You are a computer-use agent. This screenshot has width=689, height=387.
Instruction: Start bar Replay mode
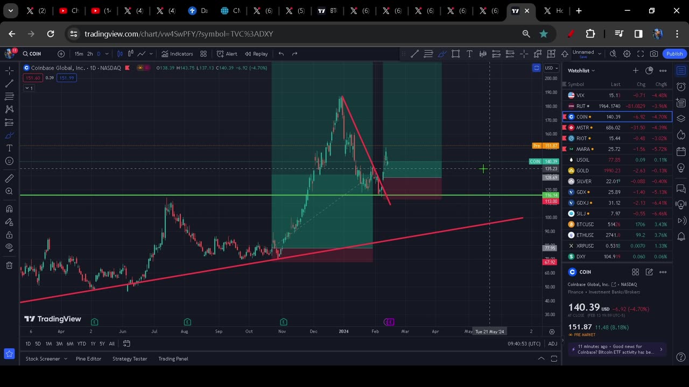point(256,54)
